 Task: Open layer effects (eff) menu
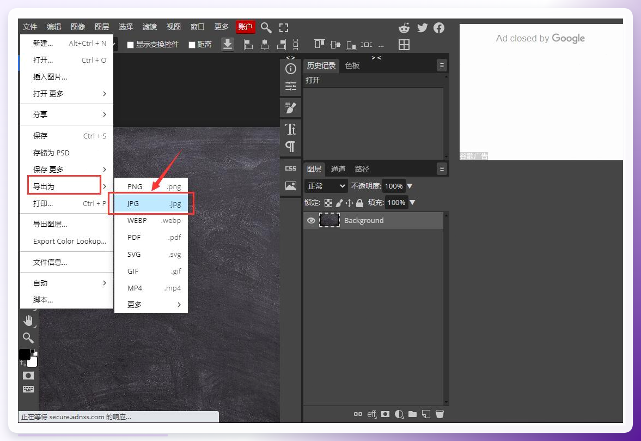(371, 414)
